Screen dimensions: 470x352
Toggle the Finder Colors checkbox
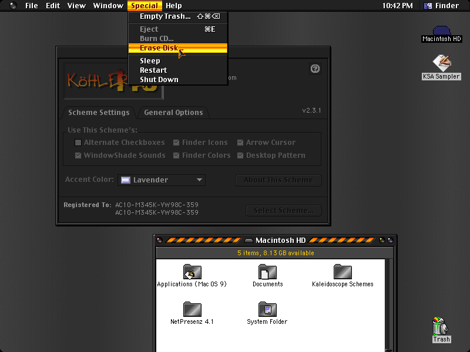(176, 155)
